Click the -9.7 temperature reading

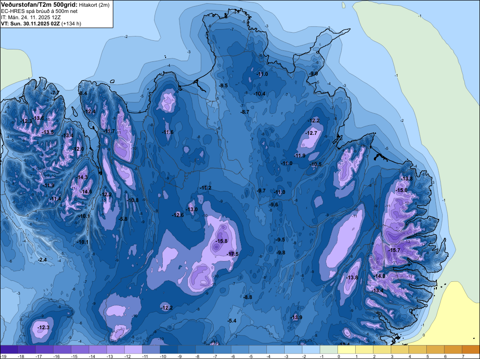261,191
